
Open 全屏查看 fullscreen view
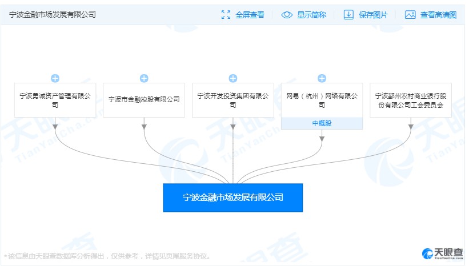(x=250, y=15)
